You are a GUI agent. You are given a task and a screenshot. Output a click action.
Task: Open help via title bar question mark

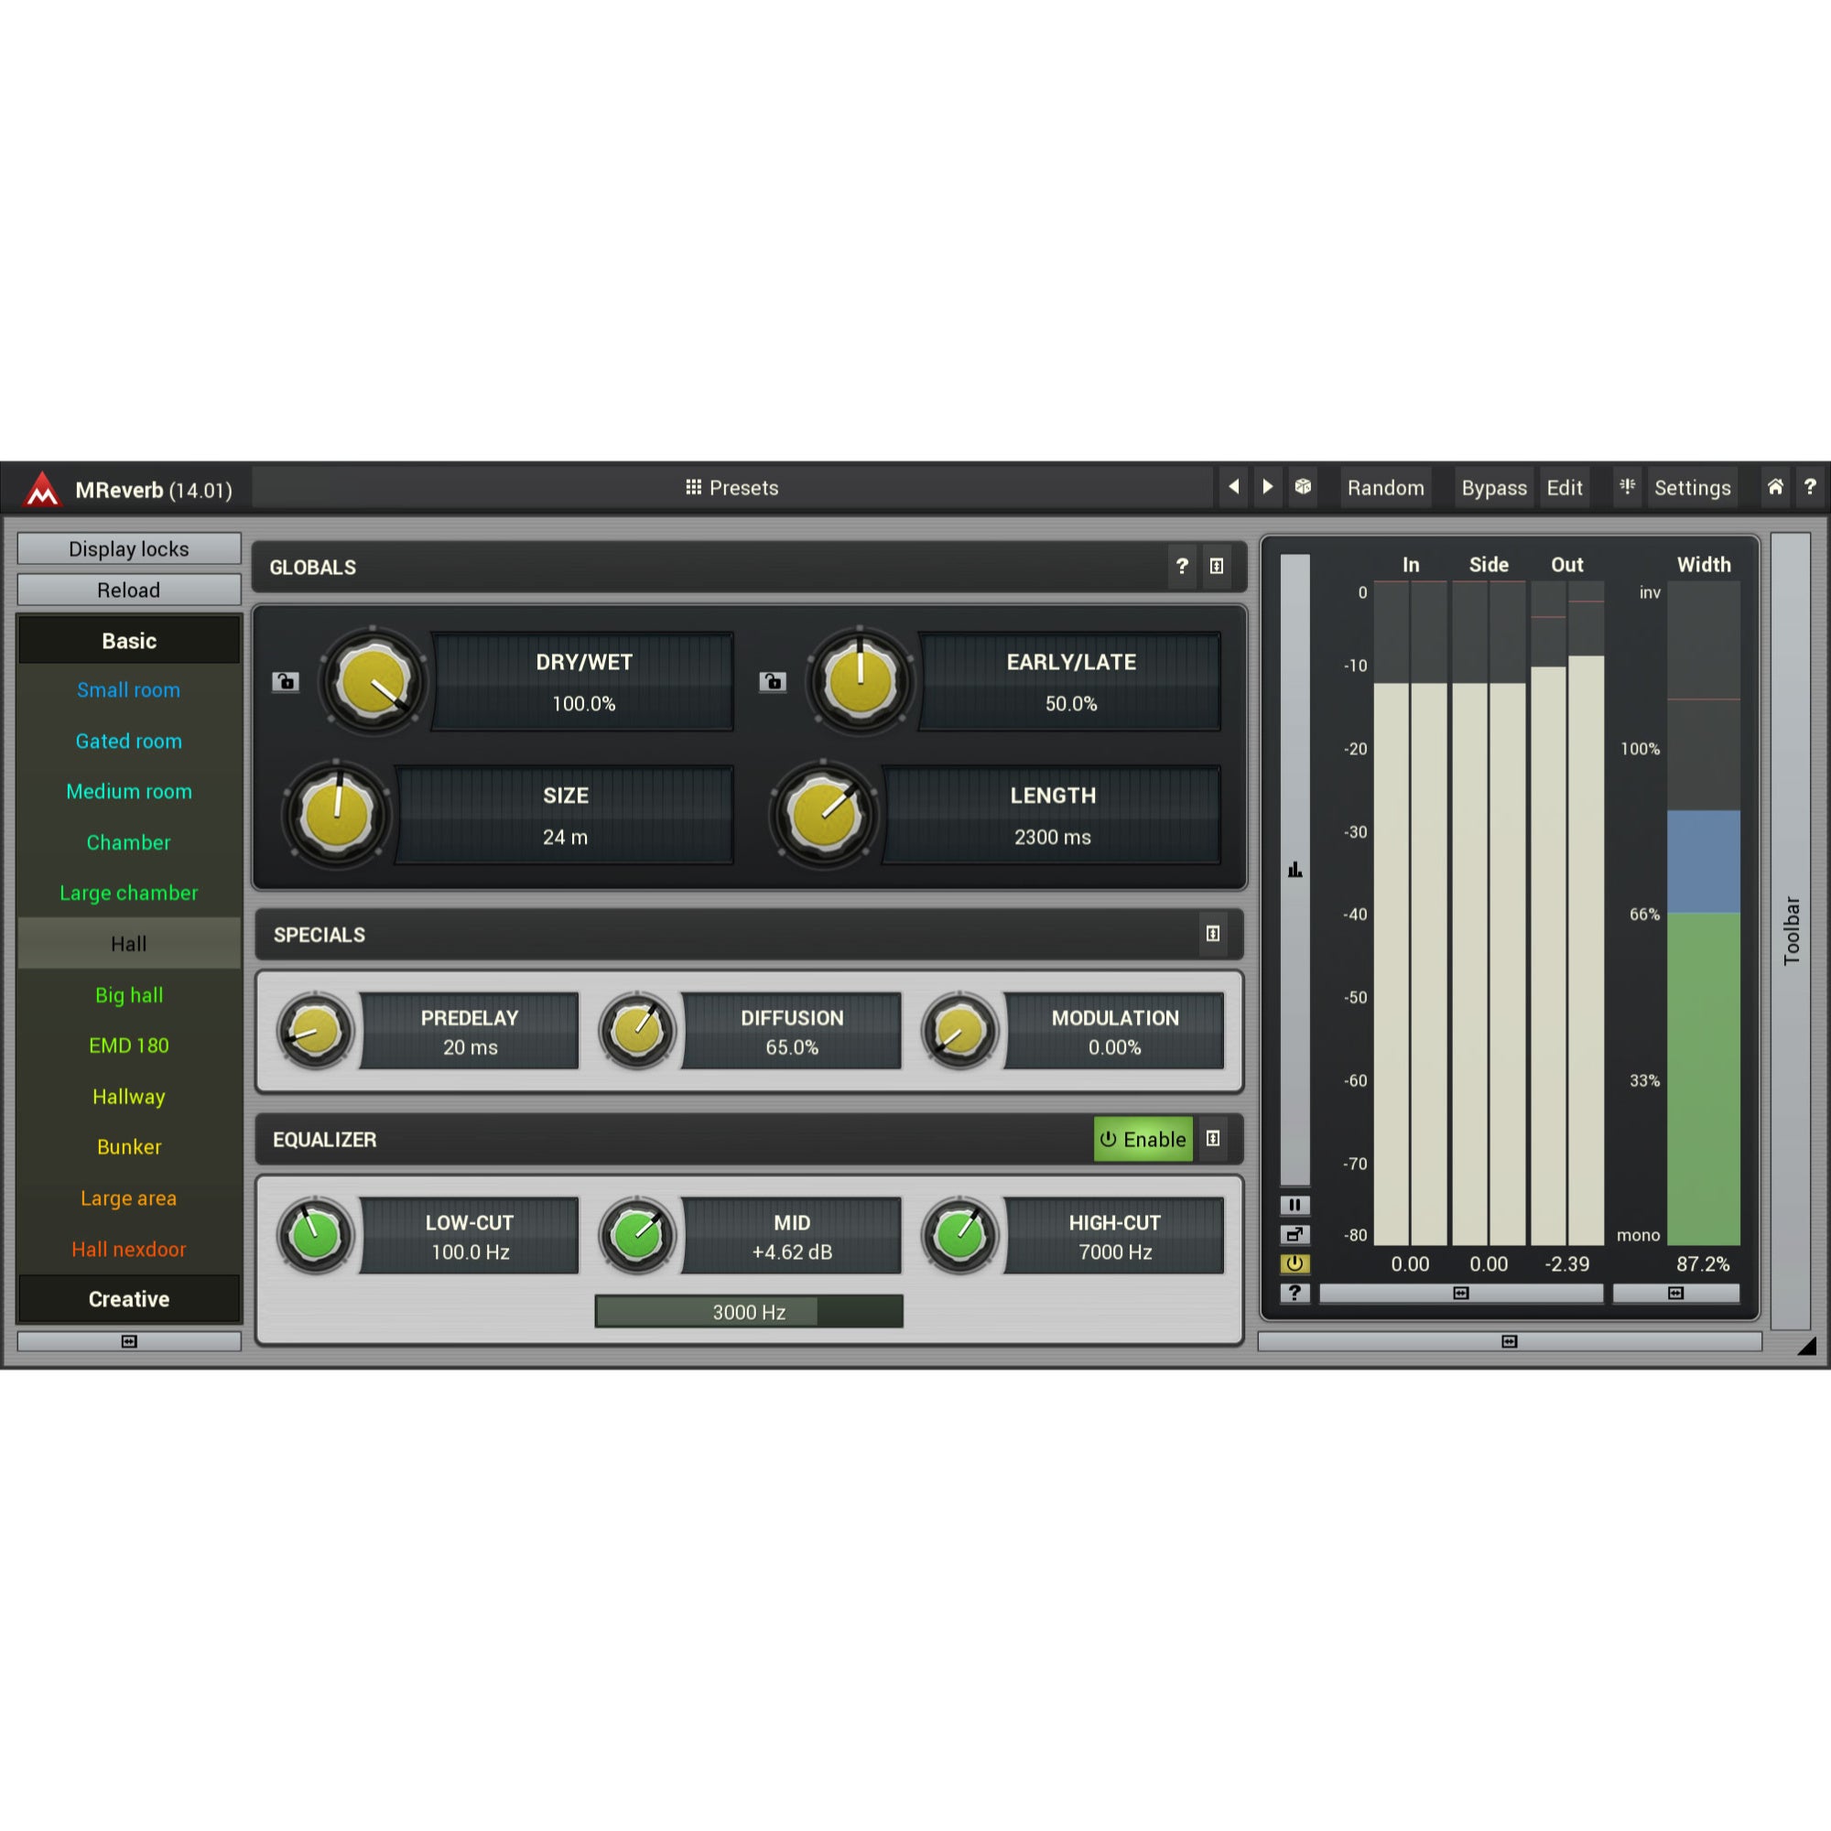[1810, 487]
